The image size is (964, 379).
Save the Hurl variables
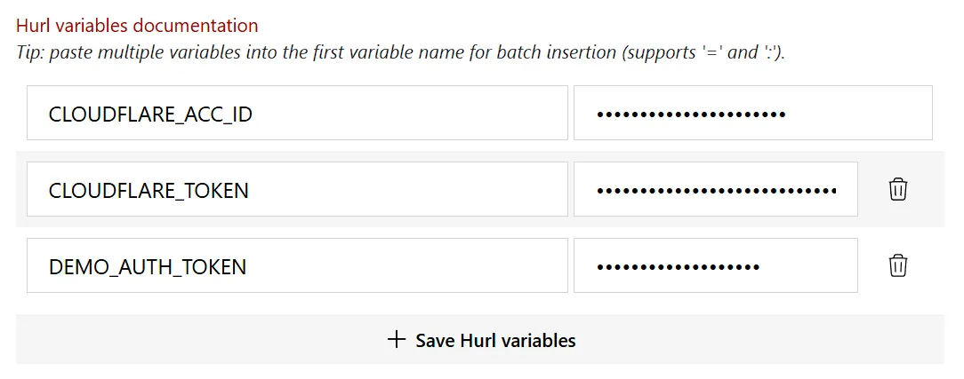coord(480,339)
